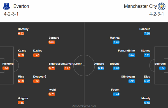Click the Everton club crest
The image size is (168, 108).
[6, 6]
